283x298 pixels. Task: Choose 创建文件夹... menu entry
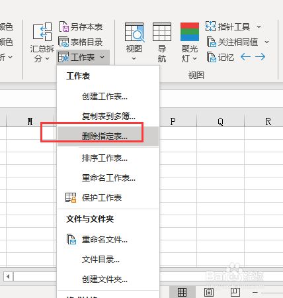pyautogui.click(x=108, y=279)
